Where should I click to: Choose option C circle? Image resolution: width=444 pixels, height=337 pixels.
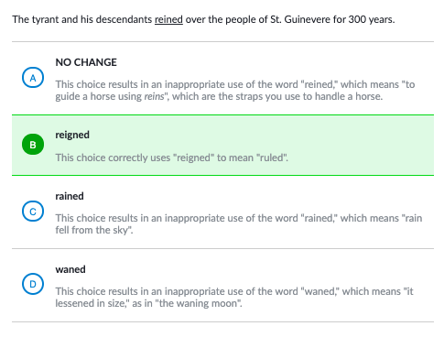(33, 212)
